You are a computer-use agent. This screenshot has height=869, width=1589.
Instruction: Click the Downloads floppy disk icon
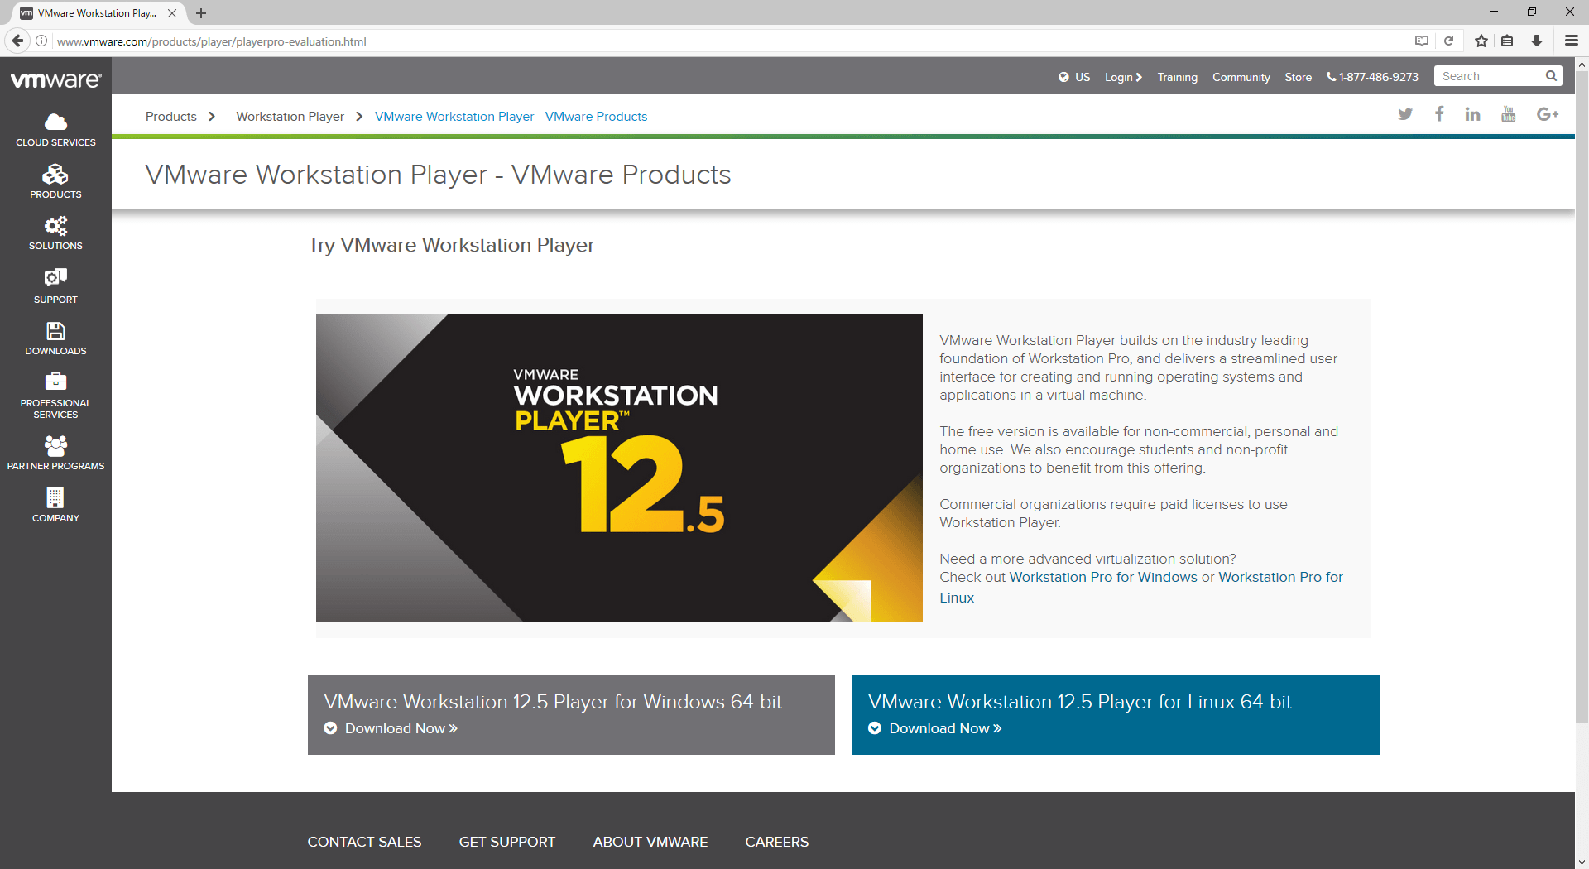click(x=55, y=331)
